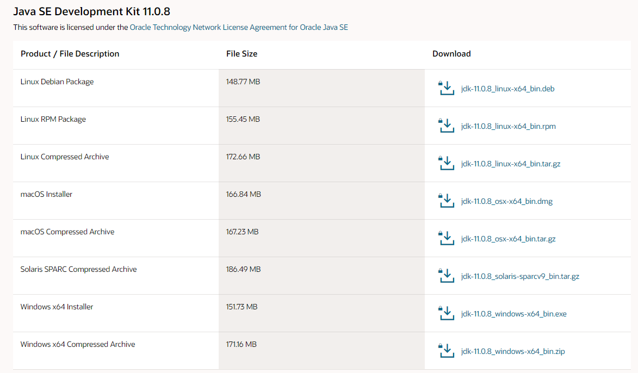Screen dimensions: 638x373
Task: Download jdk-11.0.8_osx-x64_bin.tar.gz
Action: coord(508,239)
